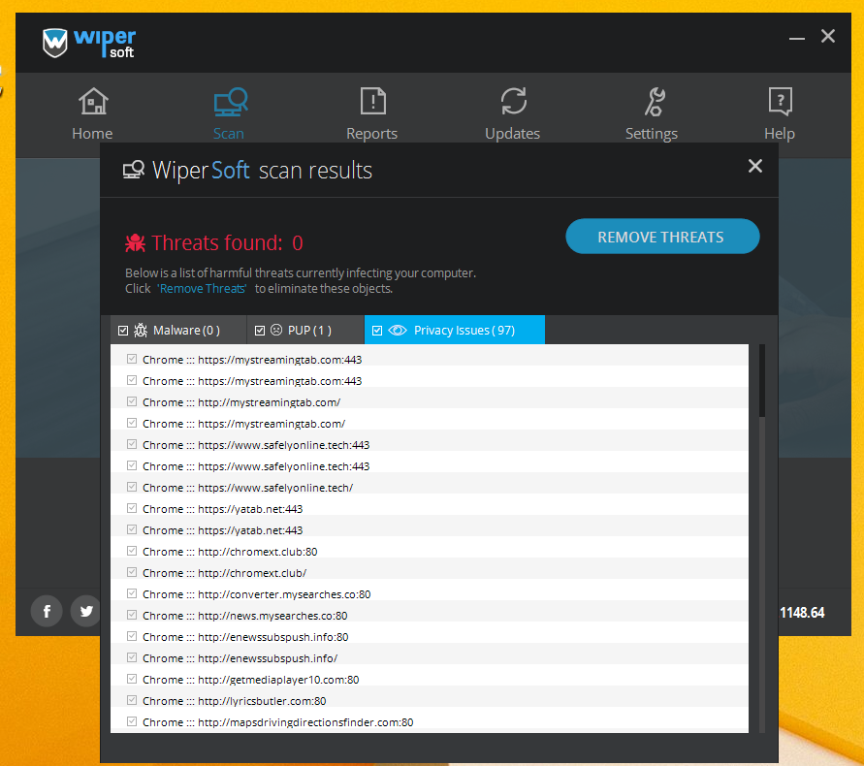The height and width of the screenshot is (766, 864).
Task: Click the scrollbar track below the thumb
Action: coord(762,573)
